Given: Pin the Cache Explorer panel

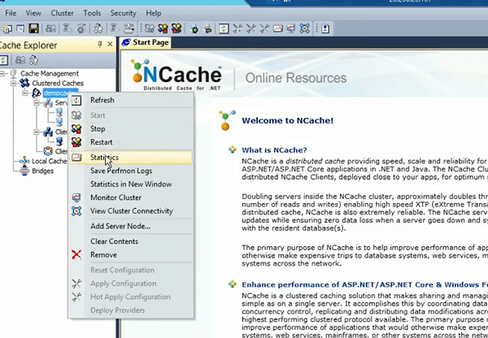Looking at the screenshot, I should (x=100, y=45).
